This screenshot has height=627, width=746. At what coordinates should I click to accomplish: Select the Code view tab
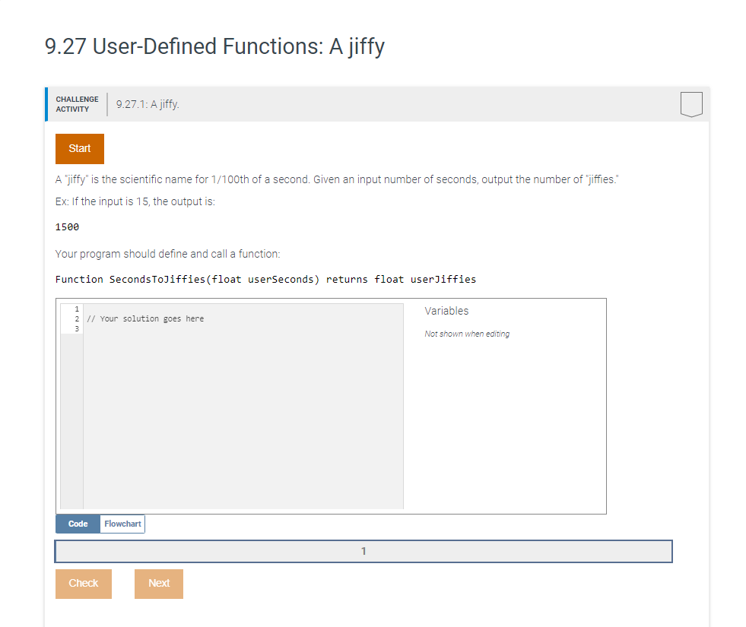77,524
